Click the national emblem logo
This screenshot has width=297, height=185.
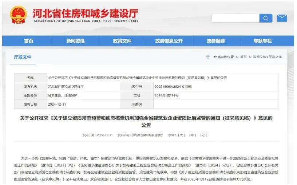coord(18,15)
